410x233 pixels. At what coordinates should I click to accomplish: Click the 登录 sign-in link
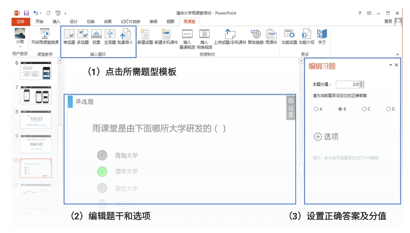[388, 21]
